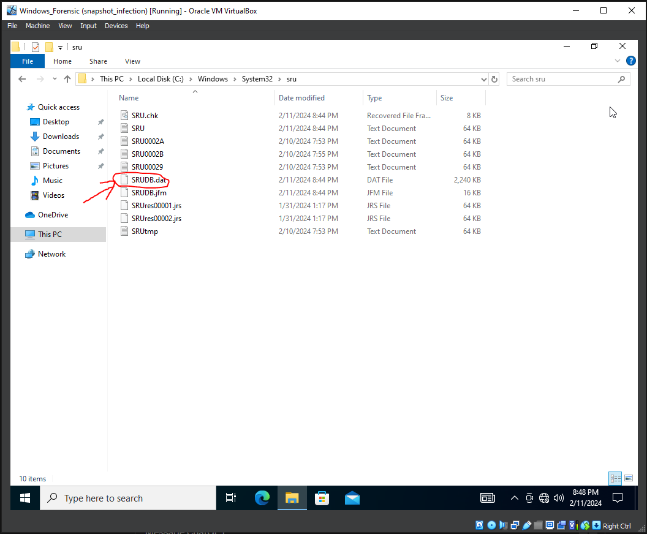Open Downloads in Quick access
Screen dimensions: 647x534
coord(61,137)
